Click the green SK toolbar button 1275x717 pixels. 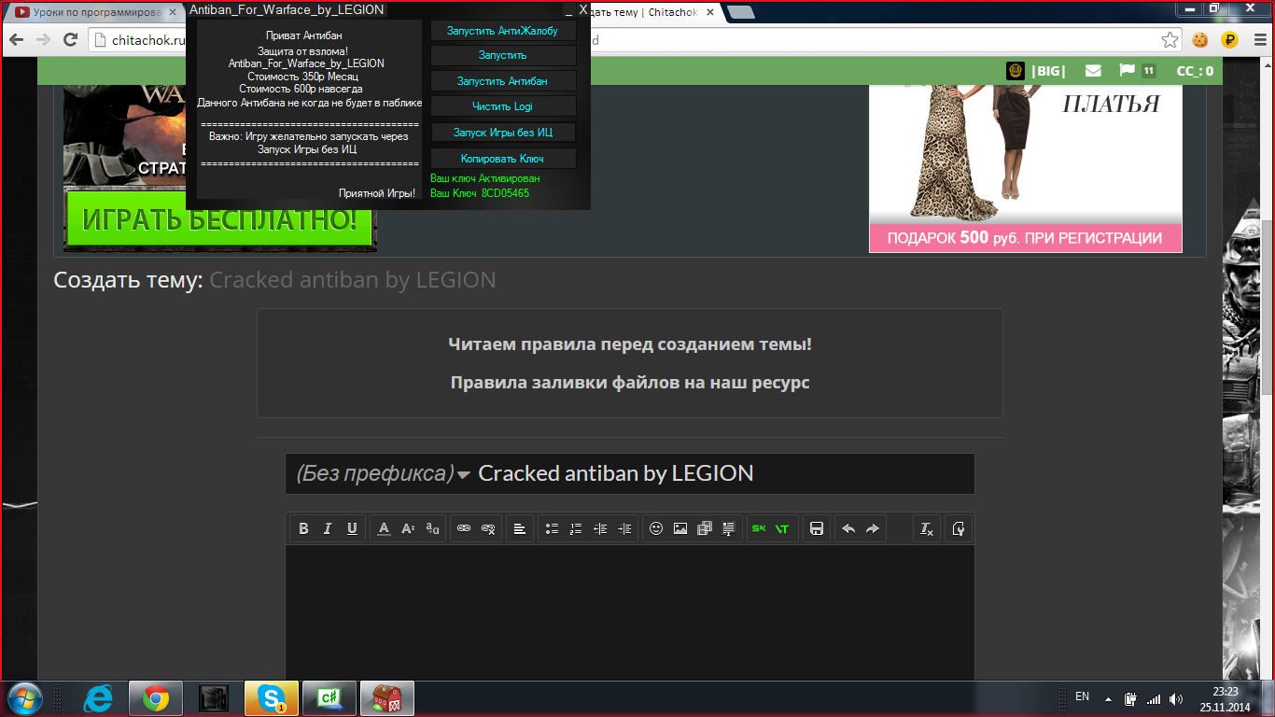[x=759, y=528]
